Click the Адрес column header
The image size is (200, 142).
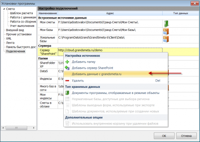click(110, 13)
